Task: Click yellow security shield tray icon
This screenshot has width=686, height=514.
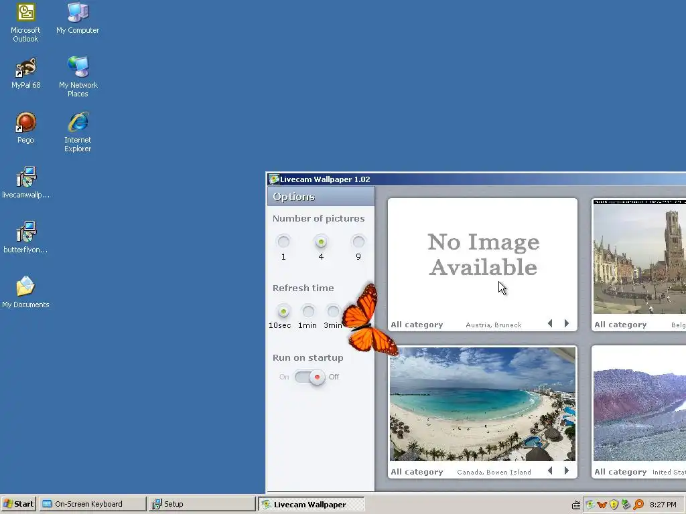Action: 614,505
